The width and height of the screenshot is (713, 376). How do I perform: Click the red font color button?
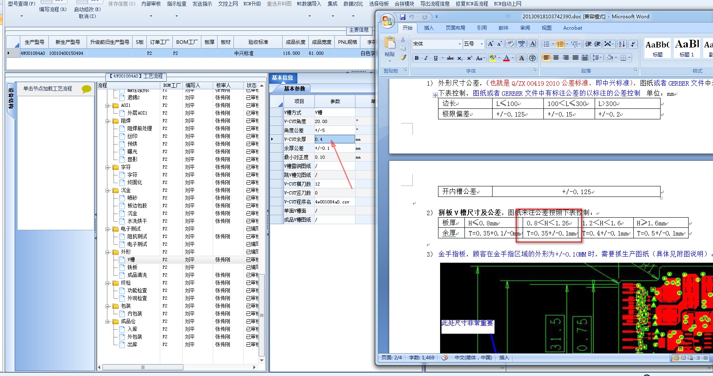(x=506, y=58)
